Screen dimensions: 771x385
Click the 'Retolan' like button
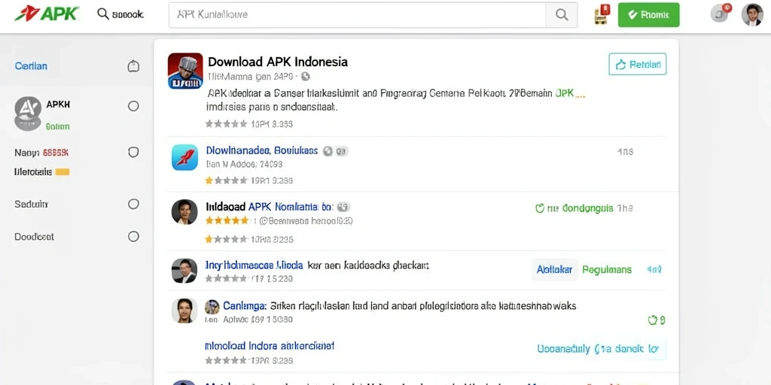[x=637, y=64]
